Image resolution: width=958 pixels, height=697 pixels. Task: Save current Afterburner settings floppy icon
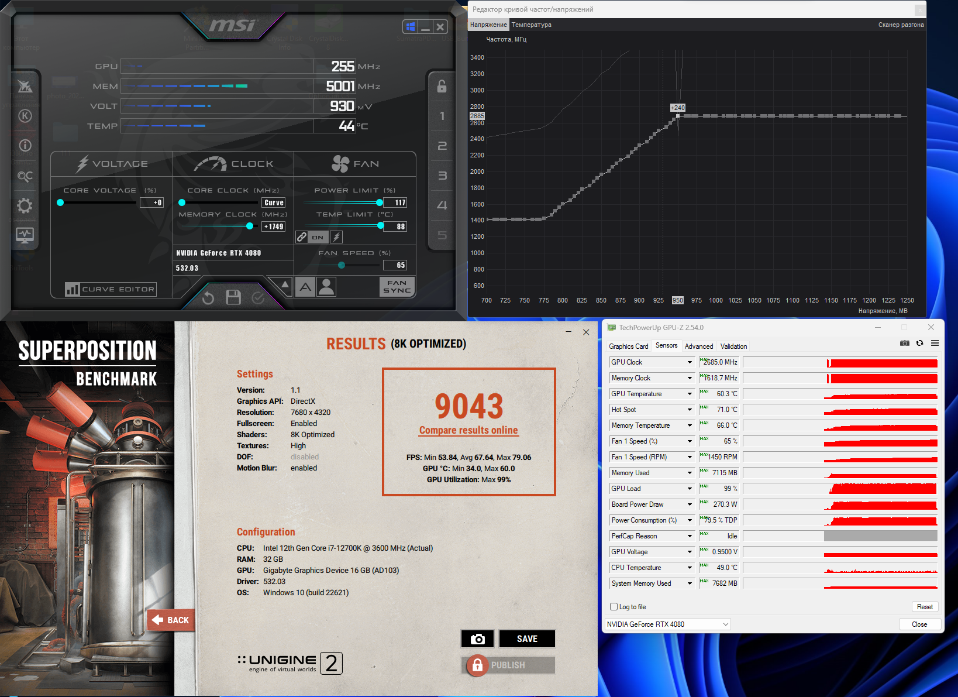click(233, 298)
